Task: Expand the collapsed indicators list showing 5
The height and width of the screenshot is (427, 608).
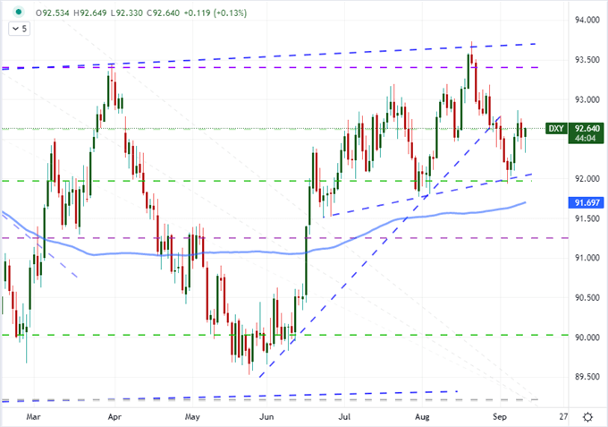Action: pos(20,29)
